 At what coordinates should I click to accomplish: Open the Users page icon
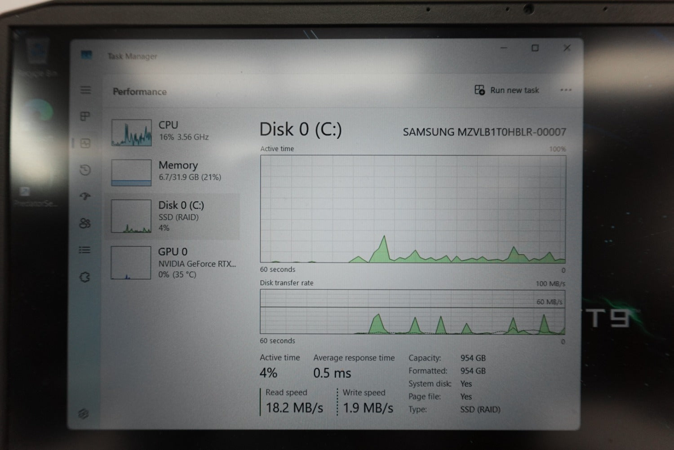(x=85, y=223)
